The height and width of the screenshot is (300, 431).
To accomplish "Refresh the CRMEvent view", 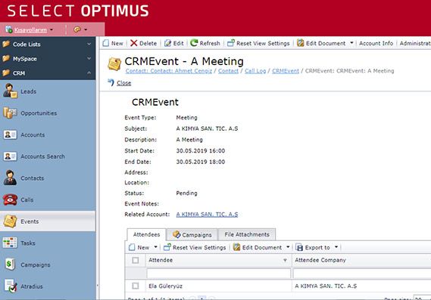I will 205,43.
